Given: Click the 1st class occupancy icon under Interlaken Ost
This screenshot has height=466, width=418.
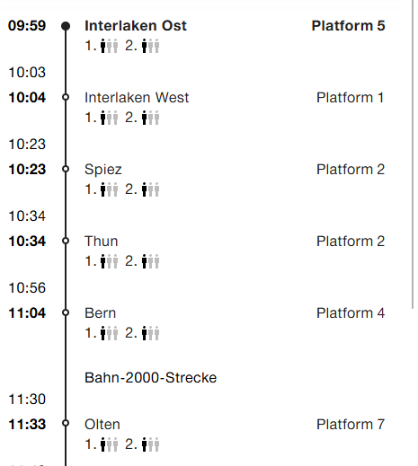Looking at the screenshot, I should (x=109, y=46).
